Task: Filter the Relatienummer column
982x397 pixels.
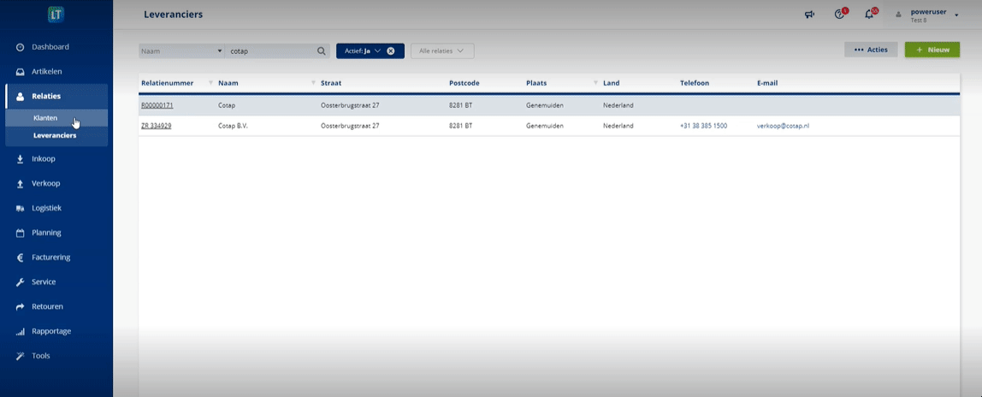Action: pos(210,83)
